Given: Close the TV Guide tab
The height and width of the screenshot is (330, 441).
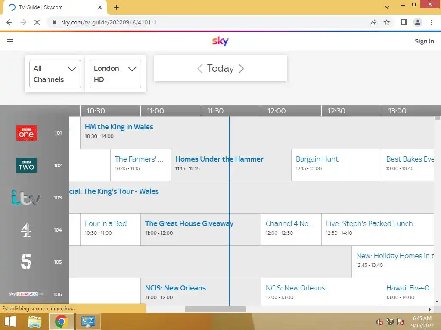Looking at the screenshot, I should (x=100, y=7).
